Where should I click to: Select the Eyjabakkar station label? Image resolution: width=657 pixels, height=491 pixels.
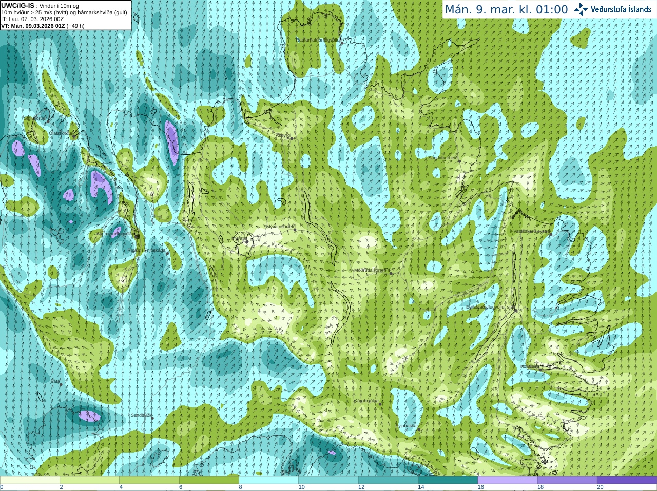click(x=407, y=426)
